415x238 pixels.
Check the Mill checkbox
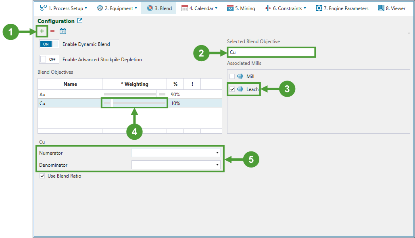232,77
